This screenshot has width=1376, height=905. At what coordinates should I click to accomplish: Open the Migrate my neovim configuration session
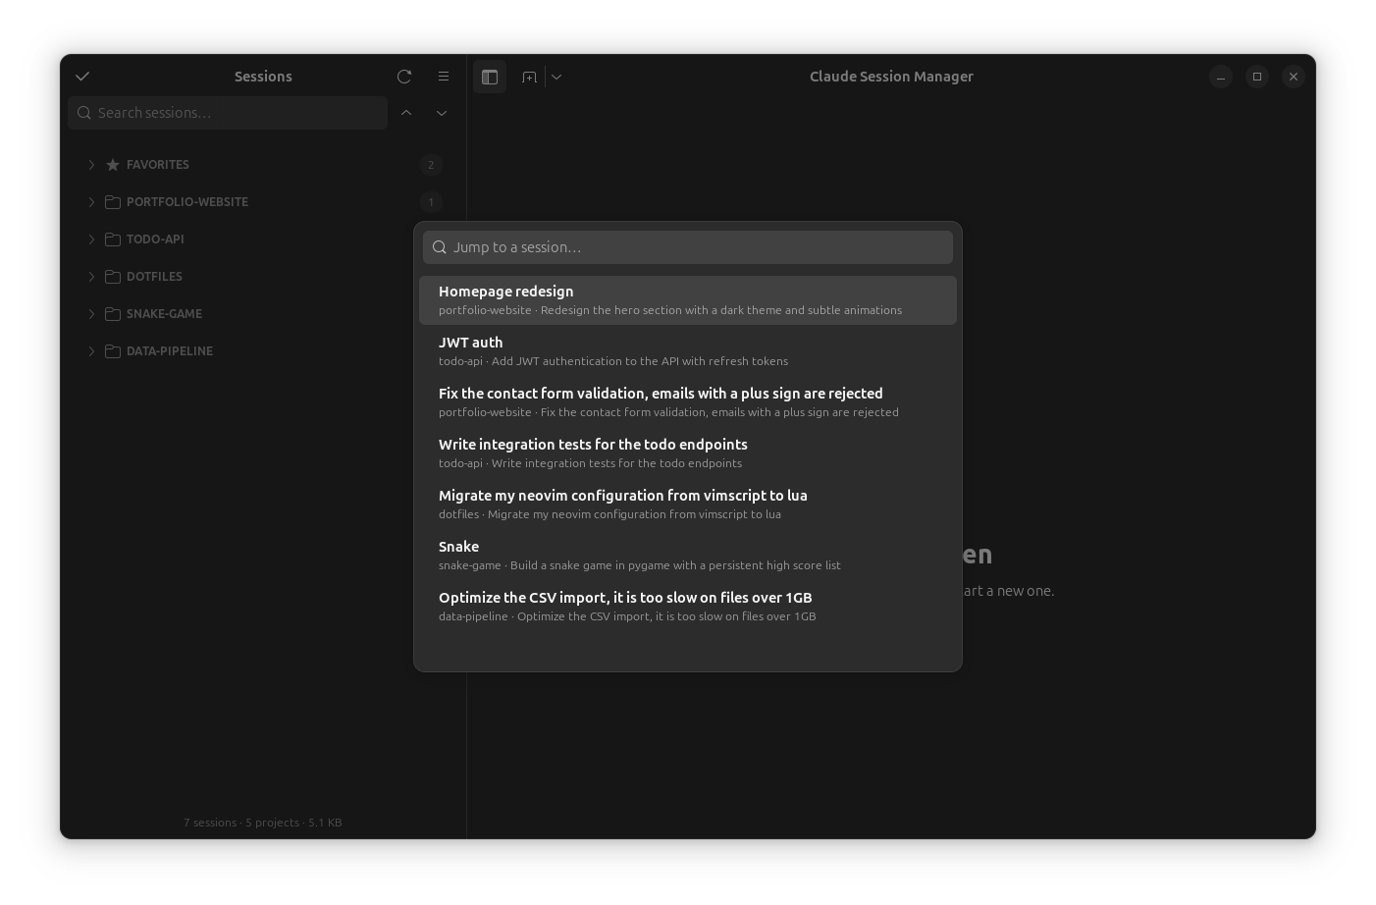pyautogui.click(x=688, y=505)
